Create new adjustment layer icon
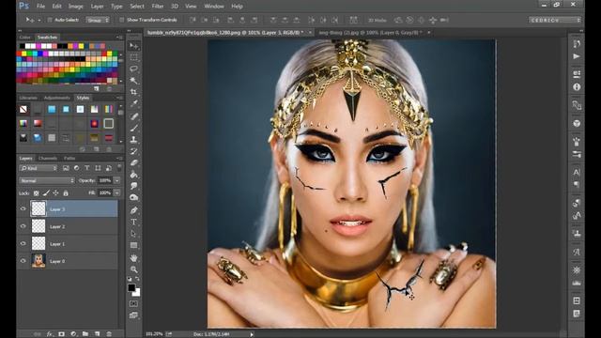Screen dimensions: 601x338 pyautogui.click(x=73, y=334)
